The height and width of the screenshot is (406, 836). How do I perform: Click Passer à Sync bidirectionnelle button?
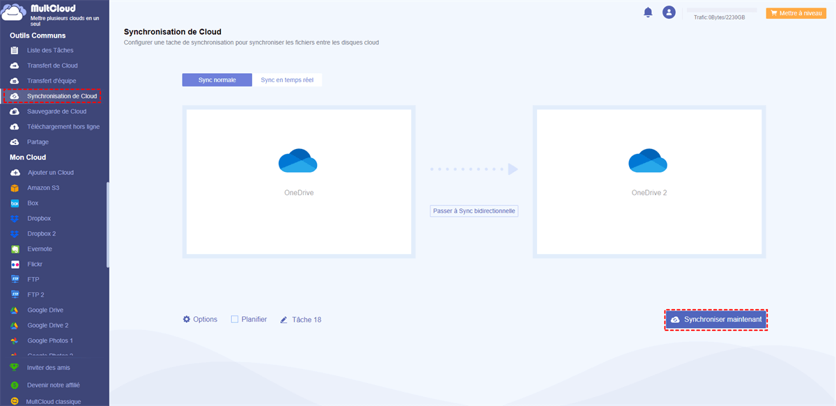pos(474,211)
